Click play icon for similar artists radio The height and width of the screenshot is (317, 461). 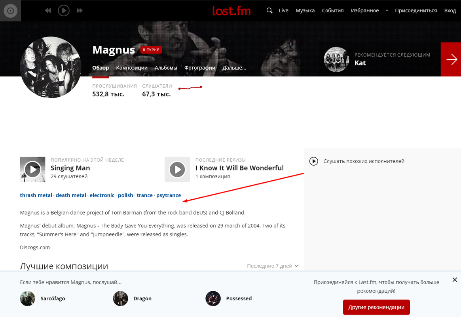[x=314, y=161]
